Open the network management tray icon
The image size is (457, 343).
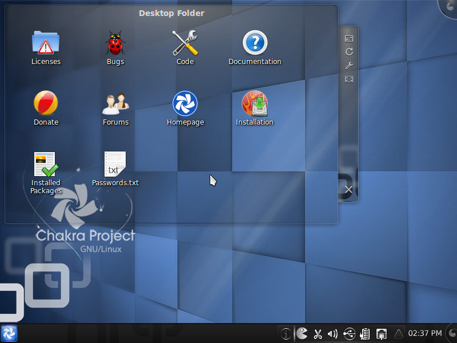tap(382, 334)
